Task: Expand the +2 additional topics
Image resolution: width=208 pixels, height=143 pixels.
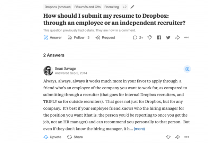Action: (x=124, y=7)
